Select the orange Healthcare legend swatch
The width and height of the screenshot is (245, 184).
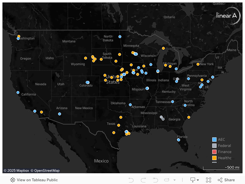pos(214,158)
